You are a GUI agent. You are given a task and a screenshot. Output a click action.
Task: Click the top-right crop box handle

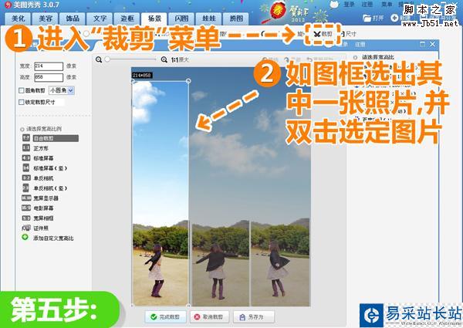(188, 81)
